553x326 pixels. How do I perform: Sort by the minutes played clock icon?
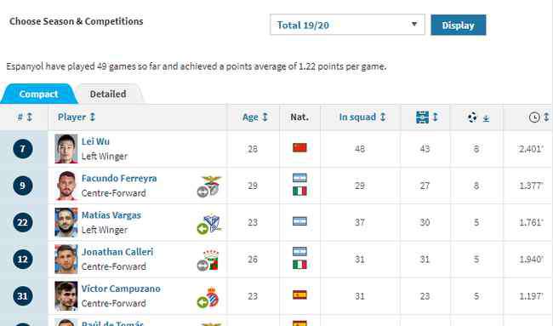(539, 117)
